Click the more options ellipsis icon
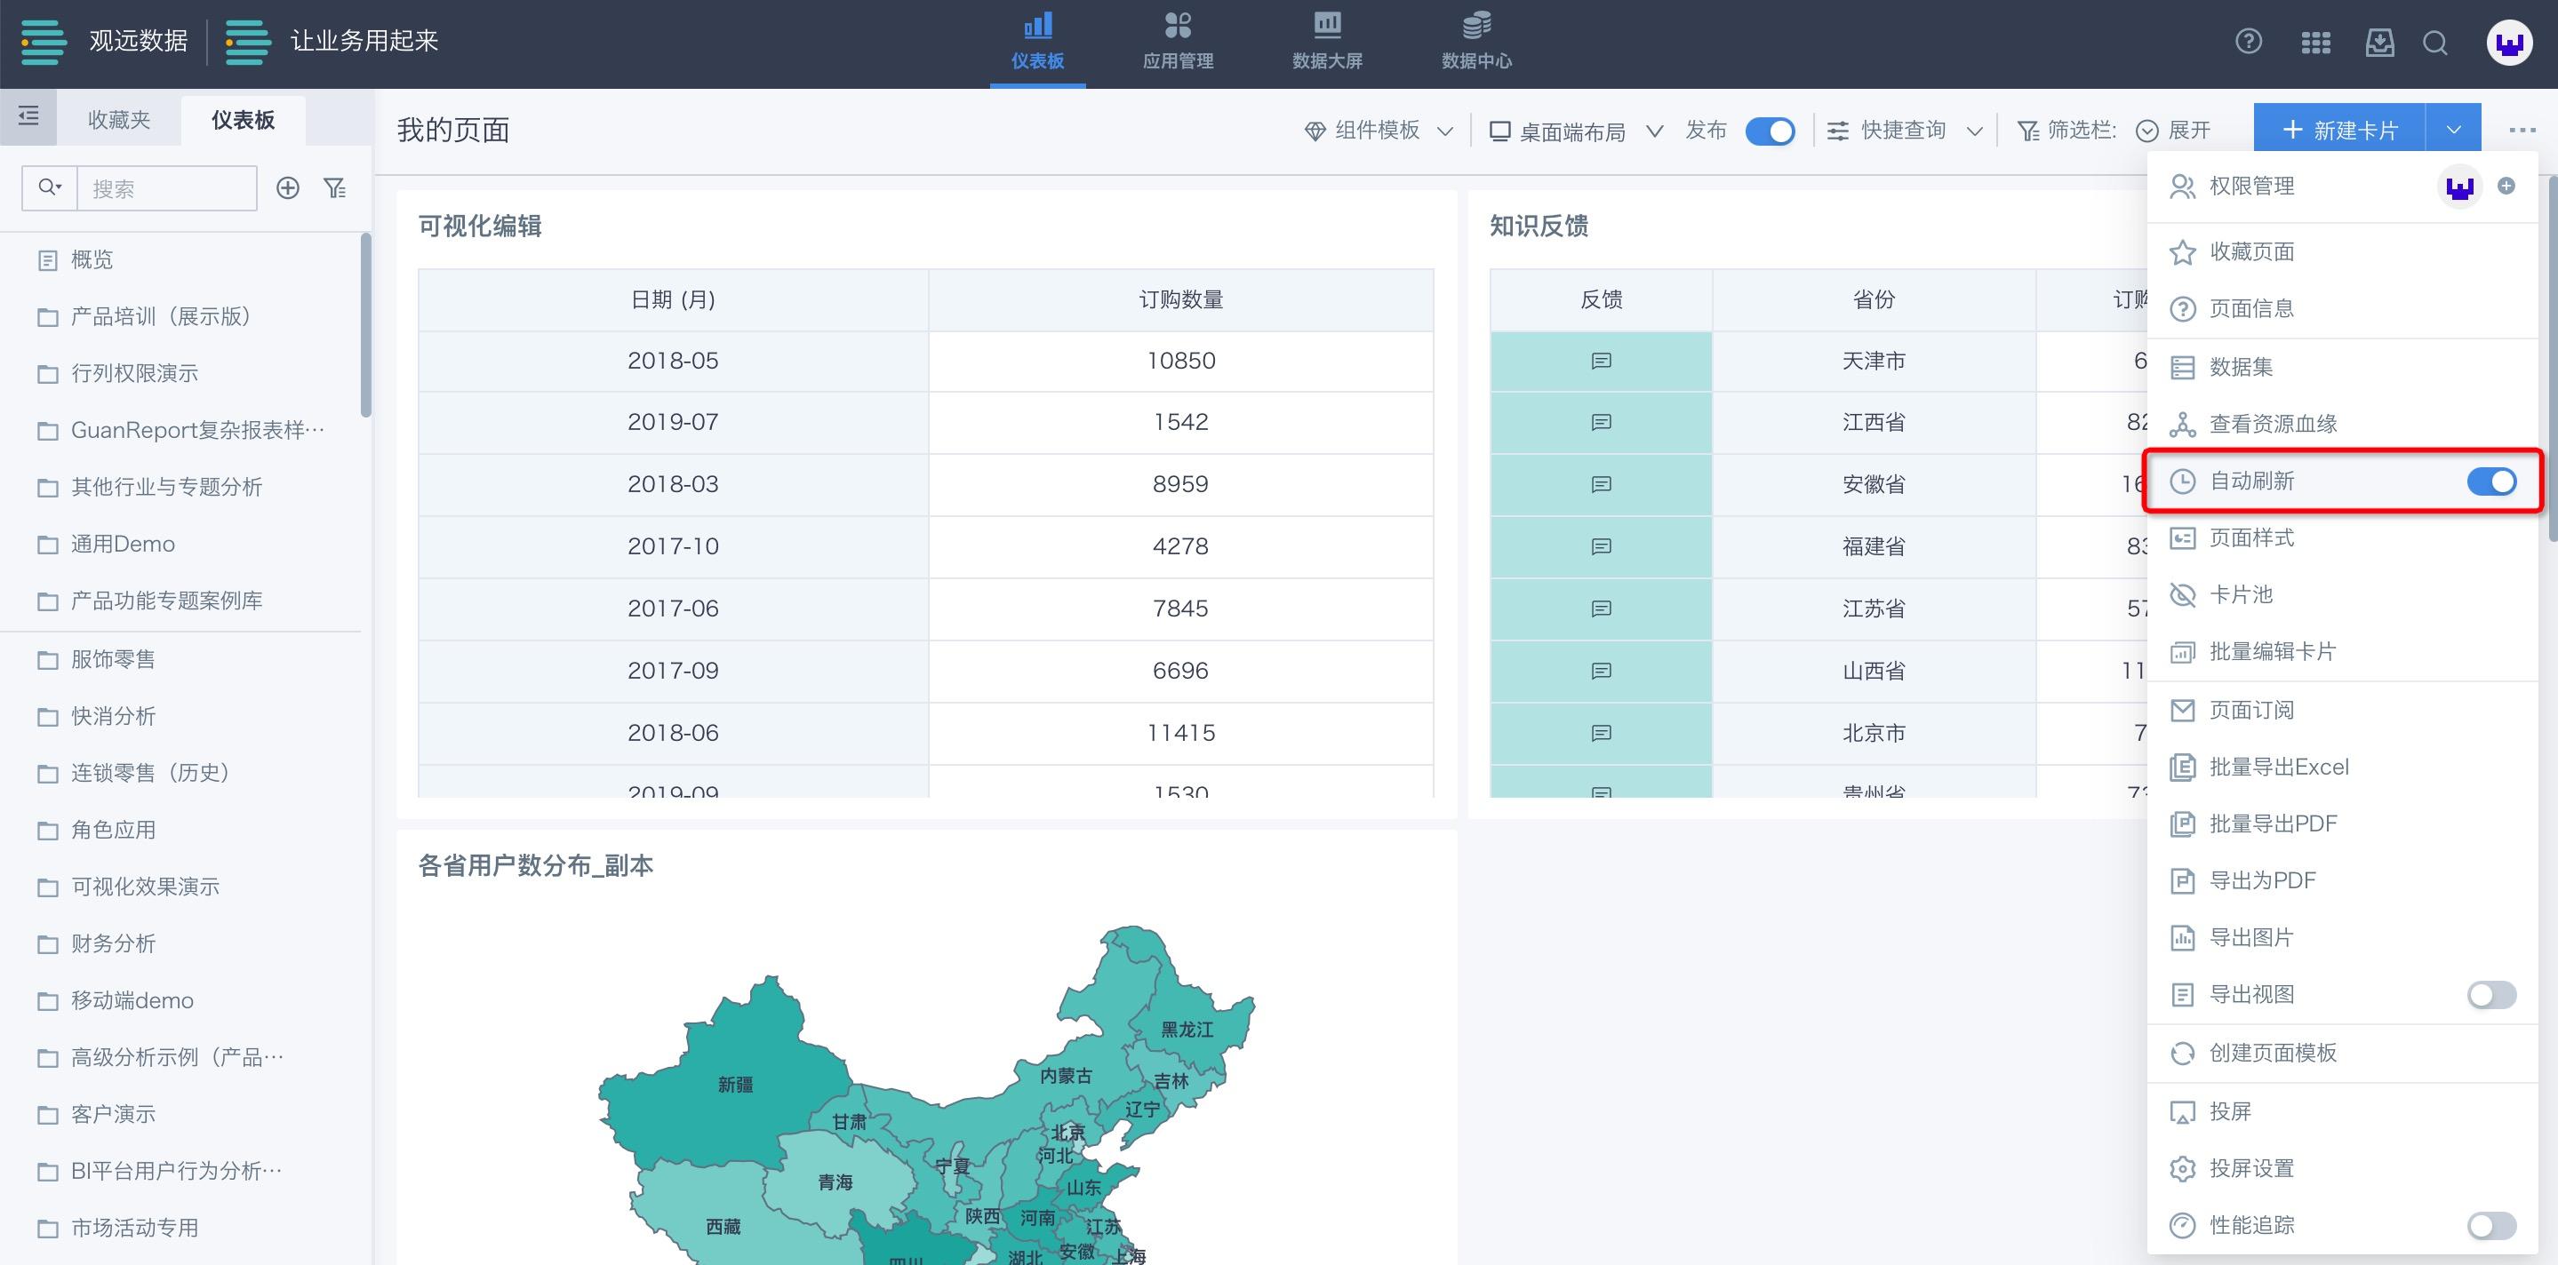This screenshot has height=1265, width=2558. click(x=2522, y=130)
